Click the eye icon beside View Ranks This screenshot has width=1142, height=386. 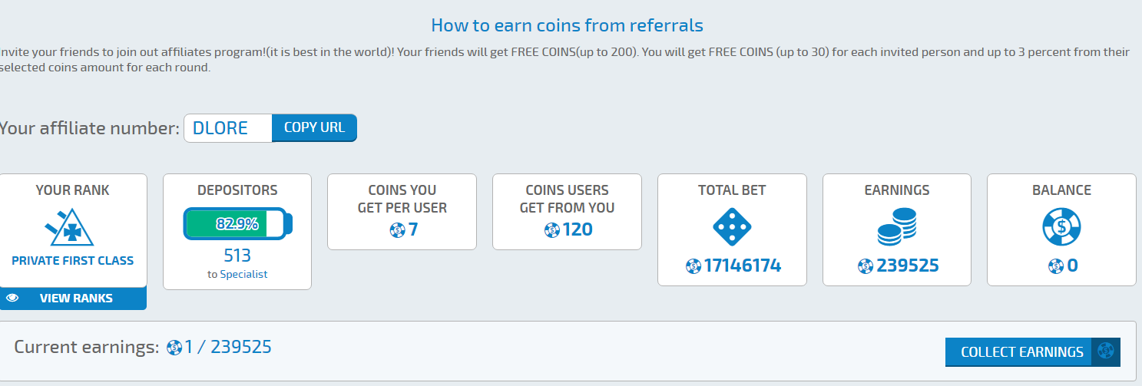12,298
